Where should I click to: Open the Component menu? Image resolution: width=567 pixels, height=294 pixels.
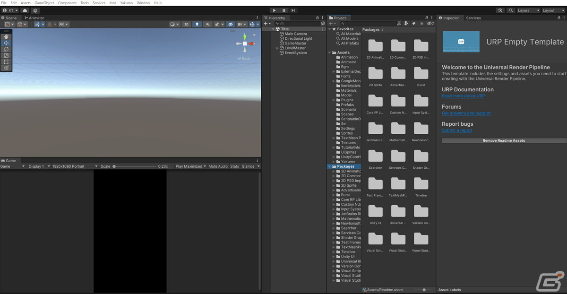(x=67, y=3)
